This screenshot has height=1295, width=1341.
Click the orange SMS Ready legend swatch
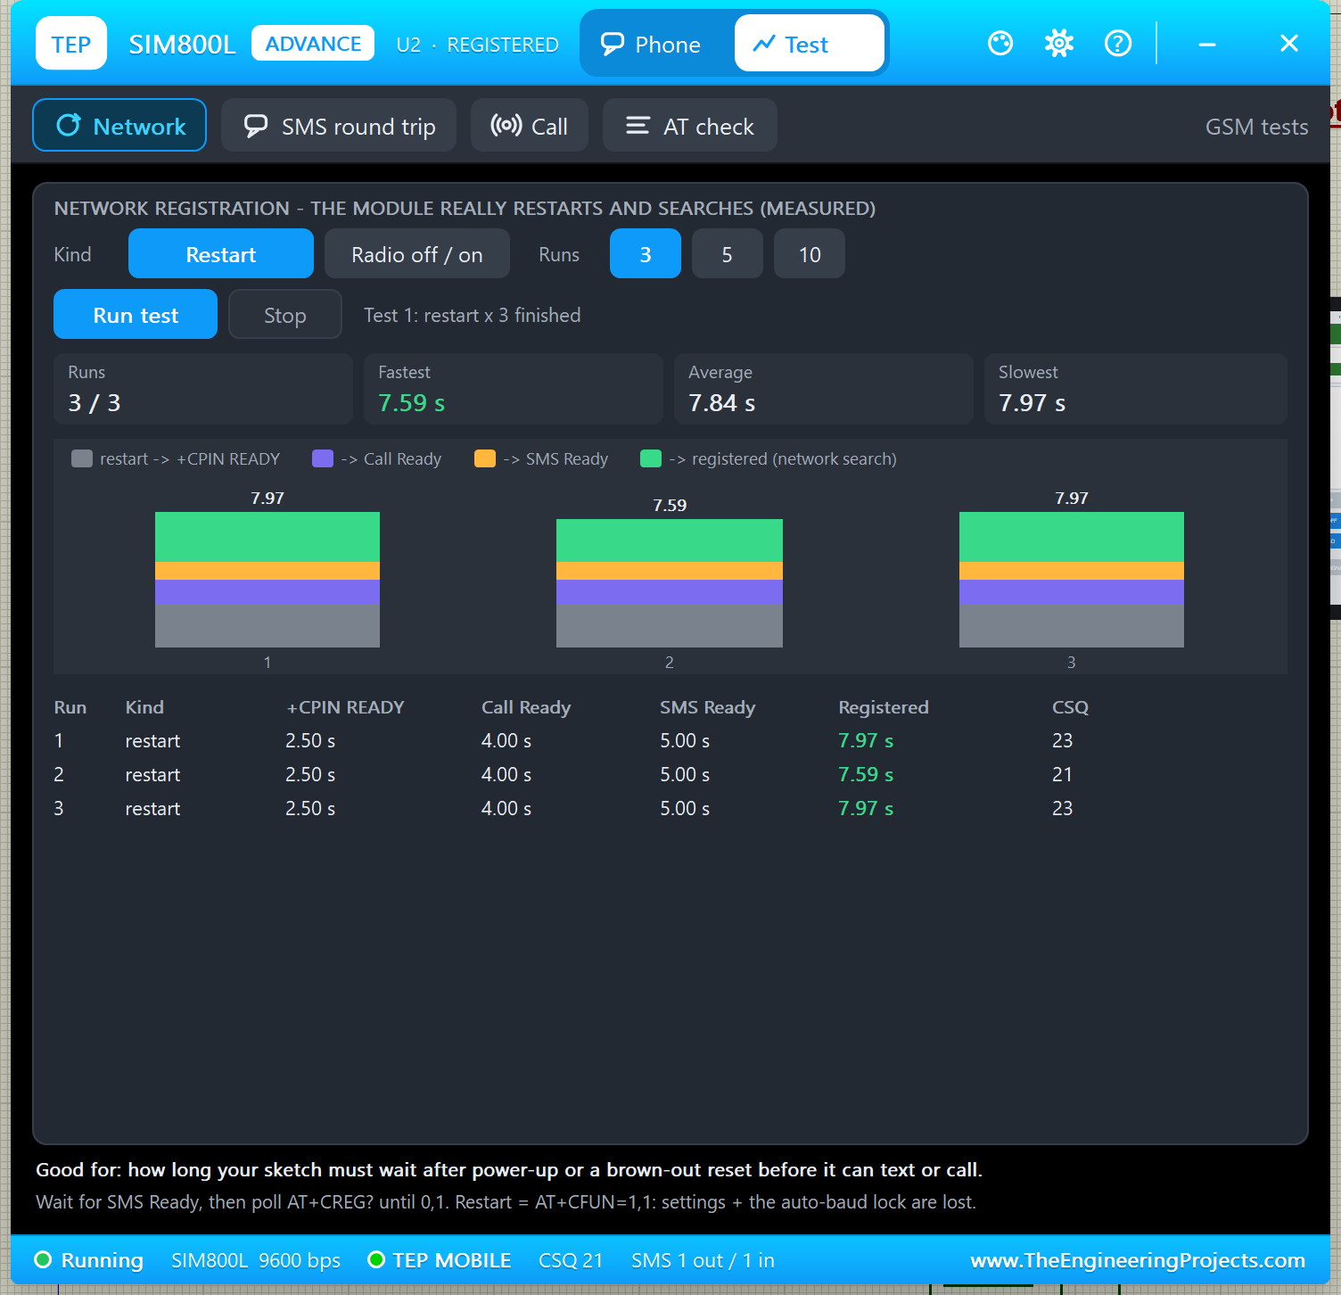[x=485, y=458]
